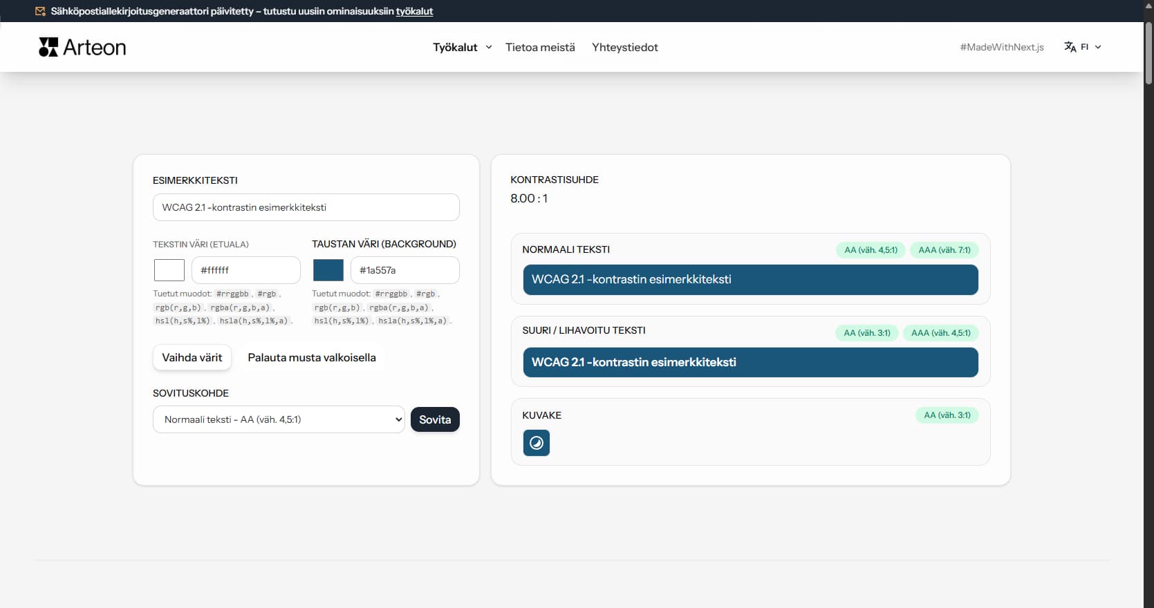Go to Yhteystiedot in navigation
The height and width of the screenshot is (608, 1154).
point(624,47)
